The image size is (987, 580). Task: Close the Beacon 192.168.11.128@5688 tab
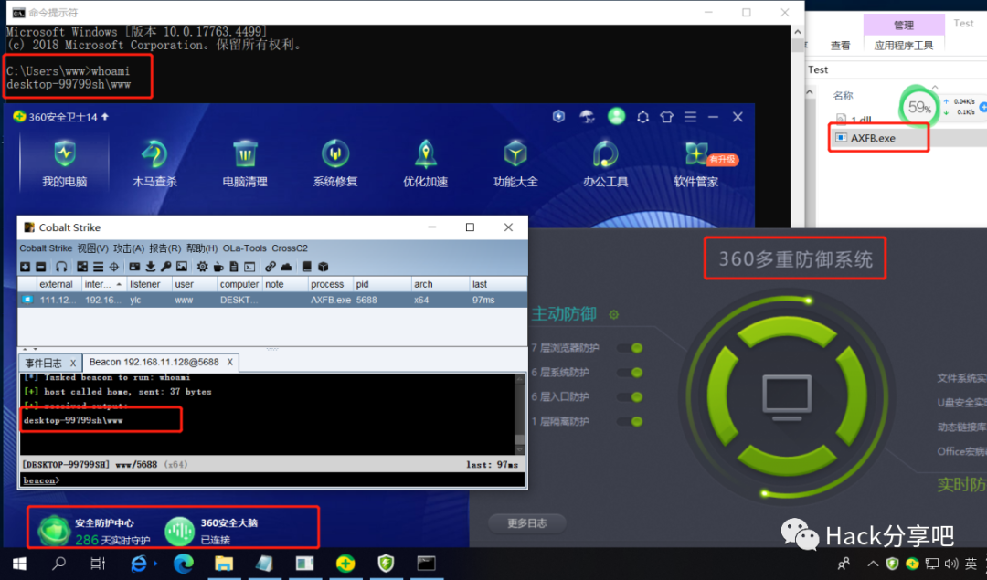pyautogui.click(x=229, y=363)
